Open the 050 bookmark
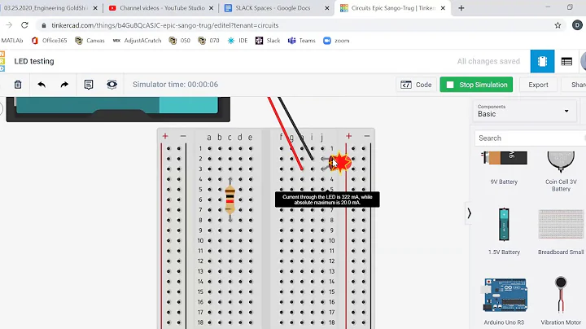Viewport: 586px width, 329px height. pyautogui.click(x=180, y=41)
